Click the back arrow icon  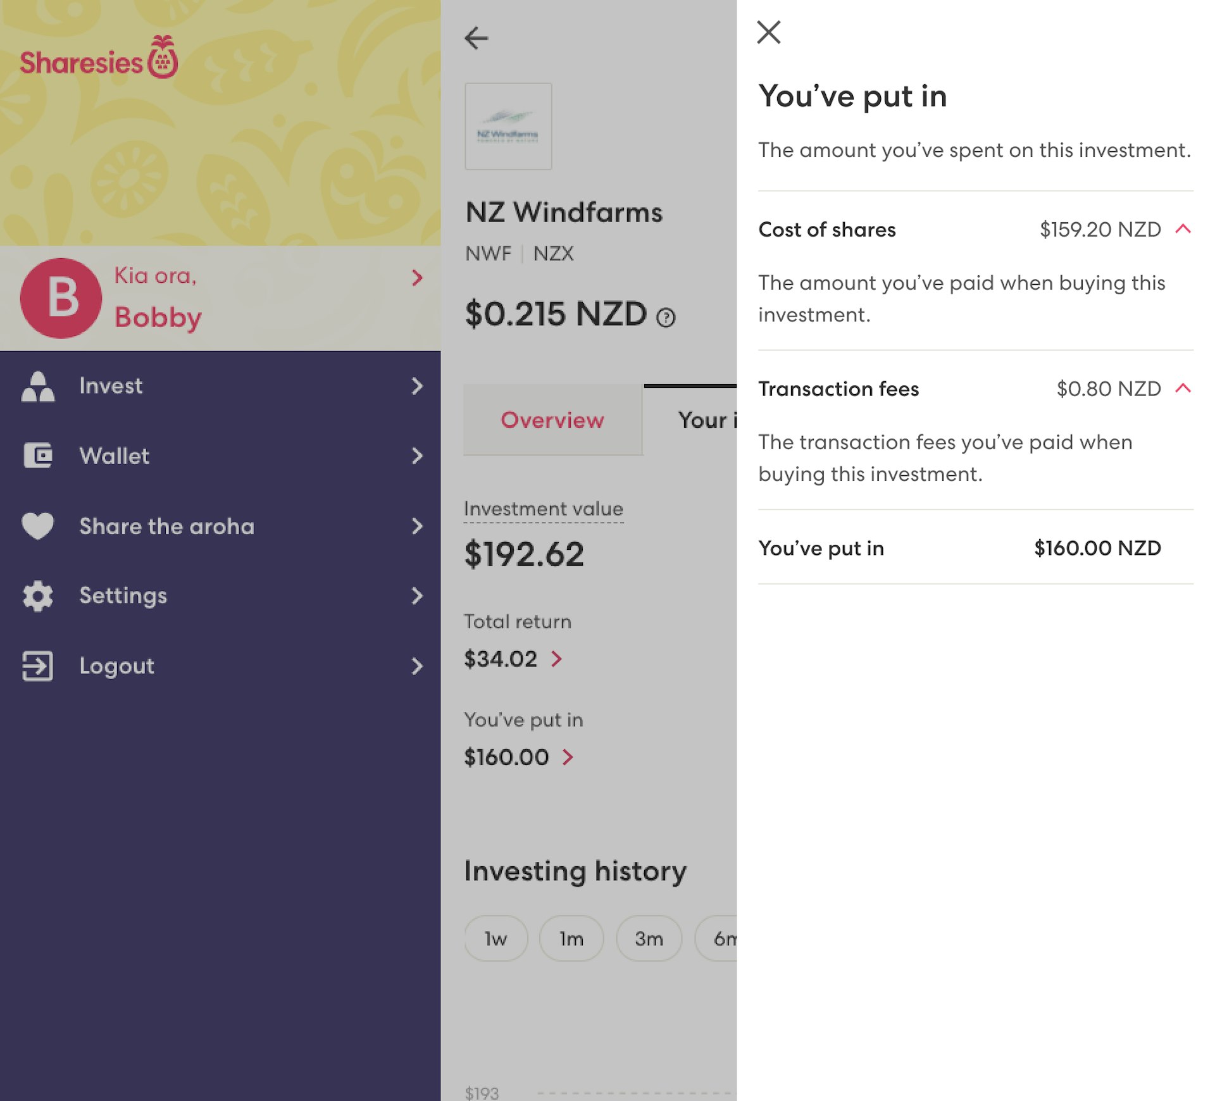coord(477,38)
